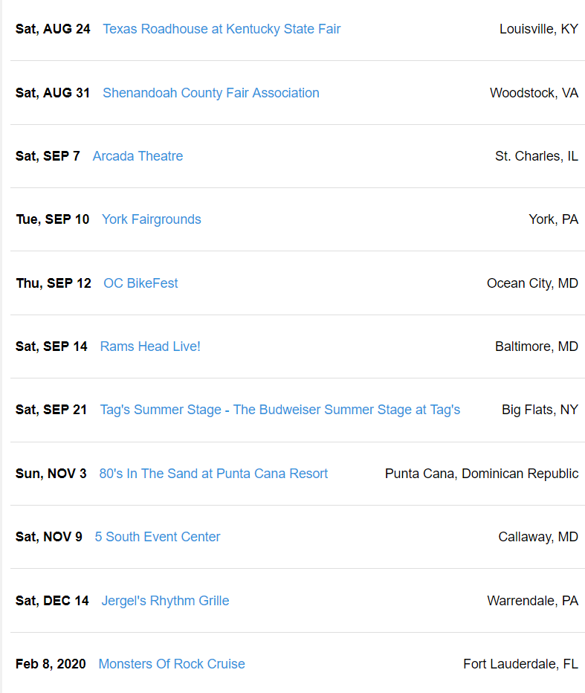585x693 pixels.
Task: Click the Ocean City, MD location text
Action: click(532, 283)
